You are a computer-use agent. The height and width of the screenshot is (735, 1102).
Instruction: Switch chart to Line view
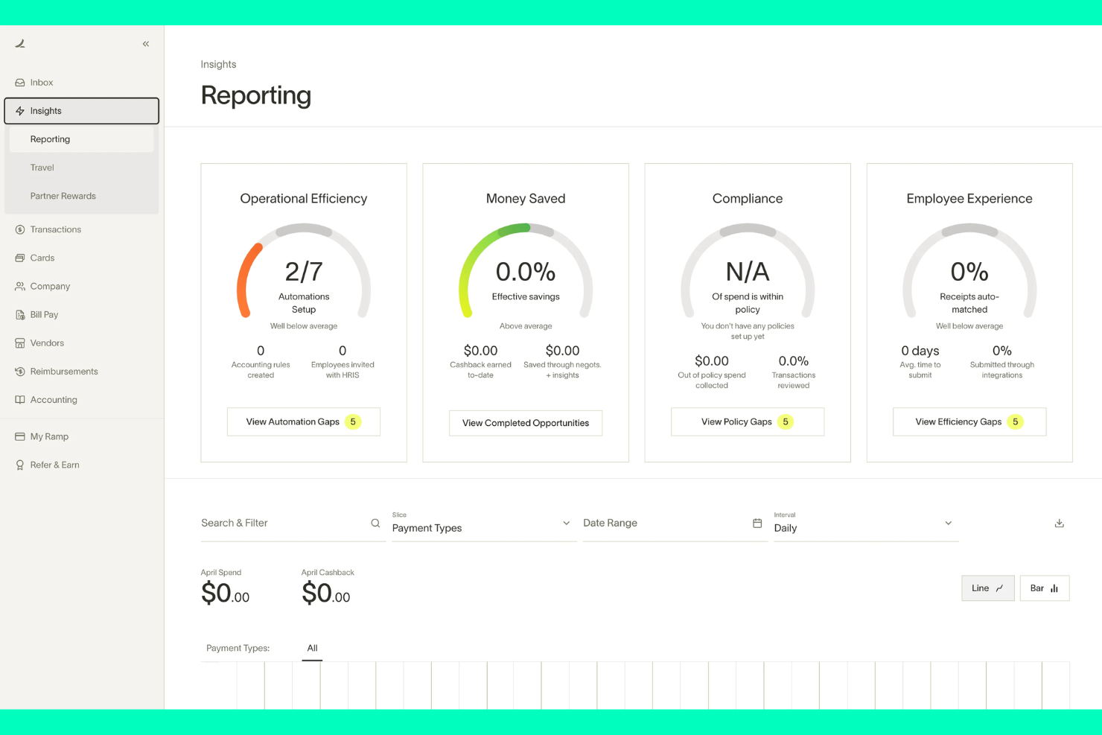click(x=987, y=588)
